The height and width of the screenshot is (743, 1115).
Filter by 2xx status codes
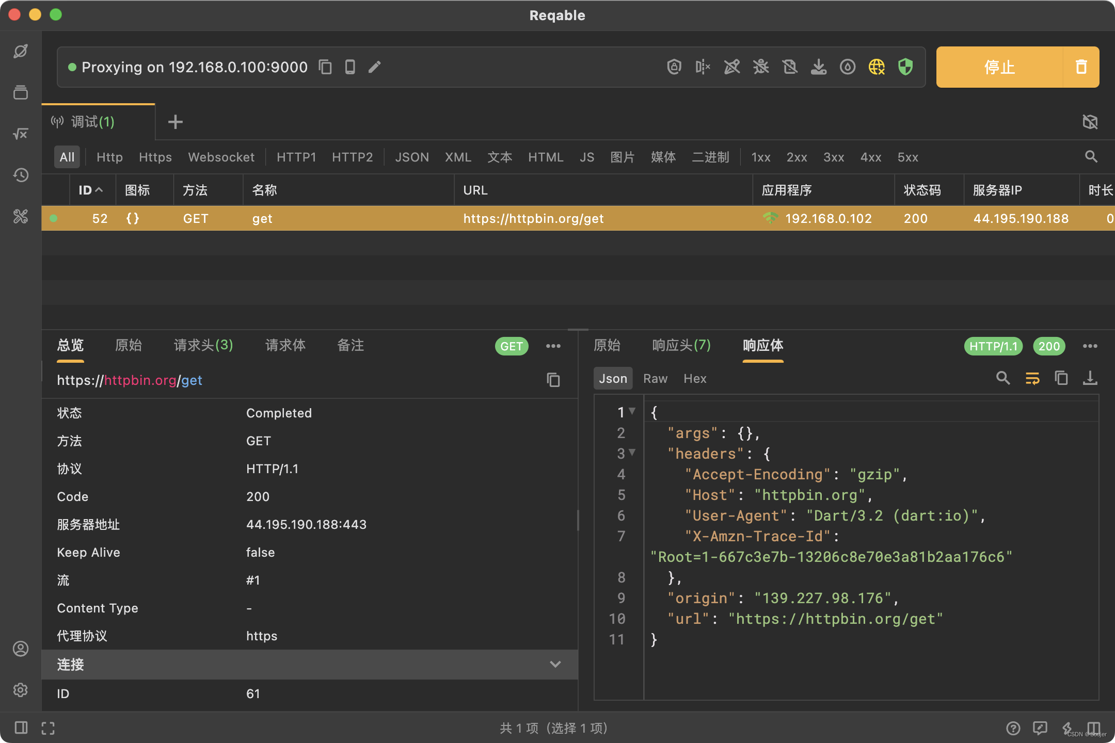point(797,157)
